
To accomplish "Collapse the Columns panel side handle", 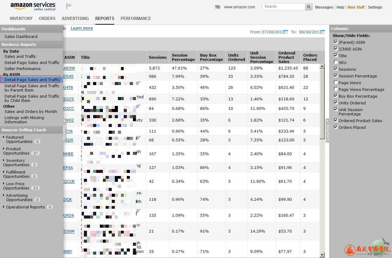I will 327,130.
